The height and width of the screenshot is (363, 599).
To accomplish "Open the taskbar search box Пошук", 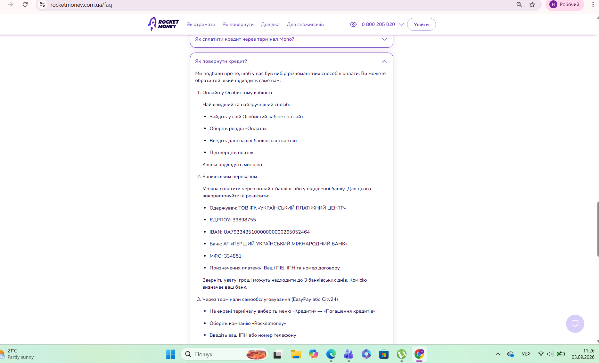I will (x=224, y=354).
